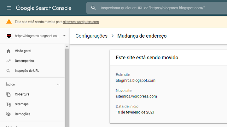This screenshot has height=127, width=227.
Task: Click the value blogmrcs.blogspot.com
Action: (136, 80)
